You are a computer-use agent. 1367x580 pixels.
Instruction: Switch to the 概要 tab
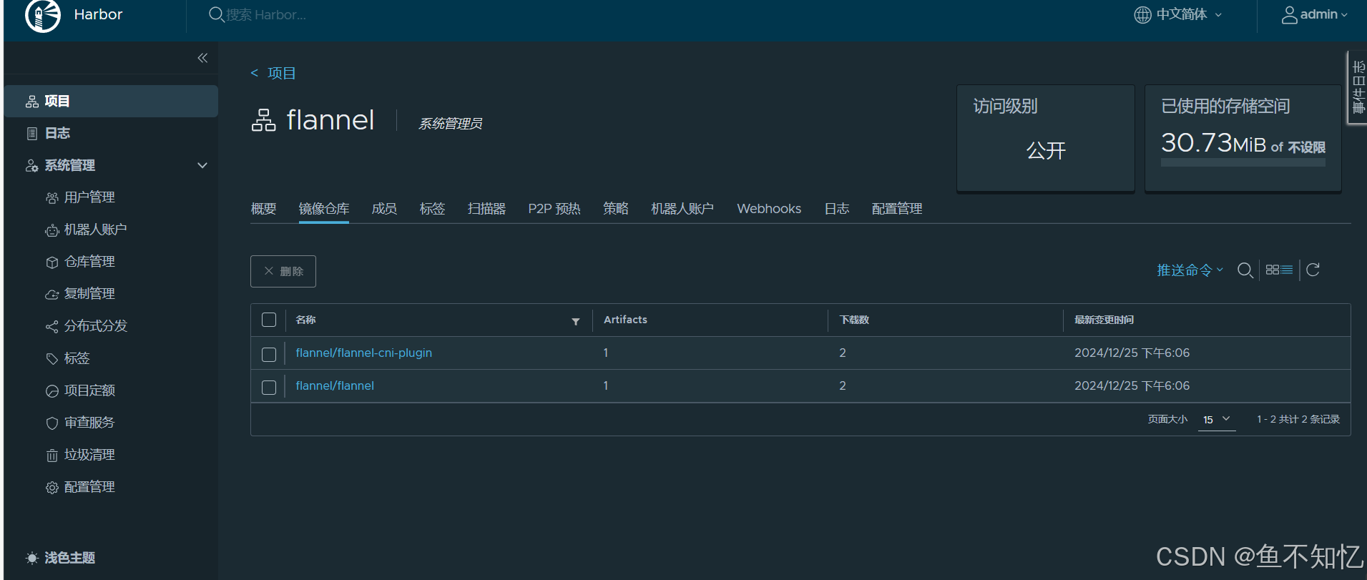(263, 209)
